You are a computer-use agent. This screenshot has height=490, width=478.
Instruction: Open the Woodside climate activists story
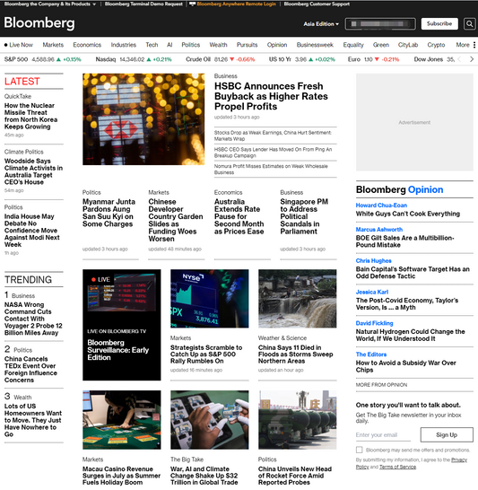click(33, 171)
